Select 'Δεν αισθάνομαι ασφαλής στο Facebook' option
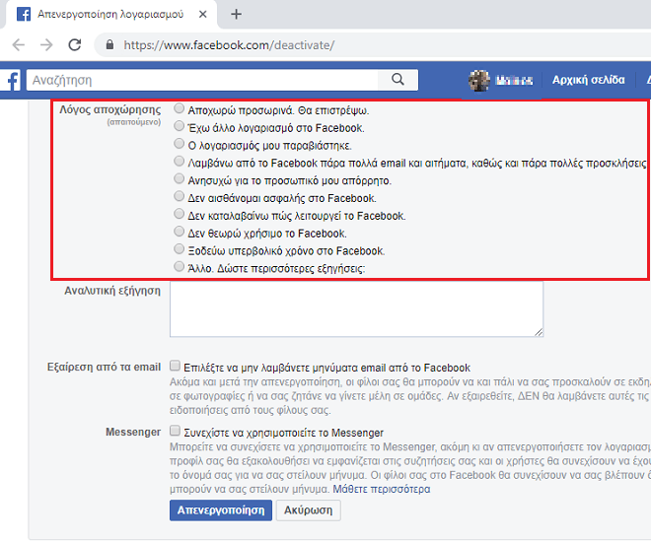Image resolution: width=651 pixels, height=542 pixels. [x=179, y=196]
